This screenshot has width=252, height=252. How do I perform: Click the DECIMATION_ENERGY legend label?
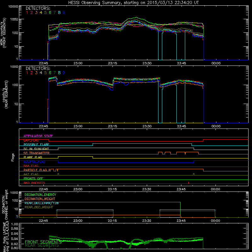[x=40, y=195]
